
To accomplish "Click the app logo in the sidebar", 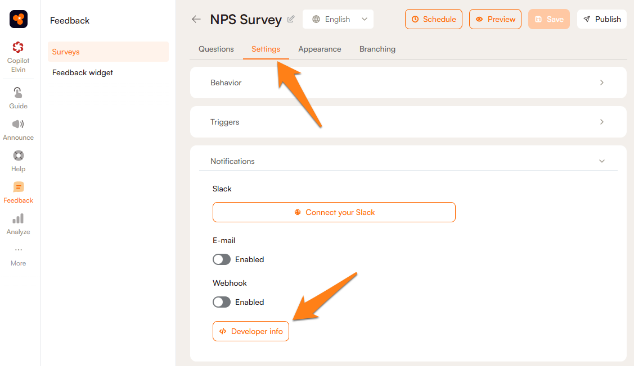I will tap(19, 19).
